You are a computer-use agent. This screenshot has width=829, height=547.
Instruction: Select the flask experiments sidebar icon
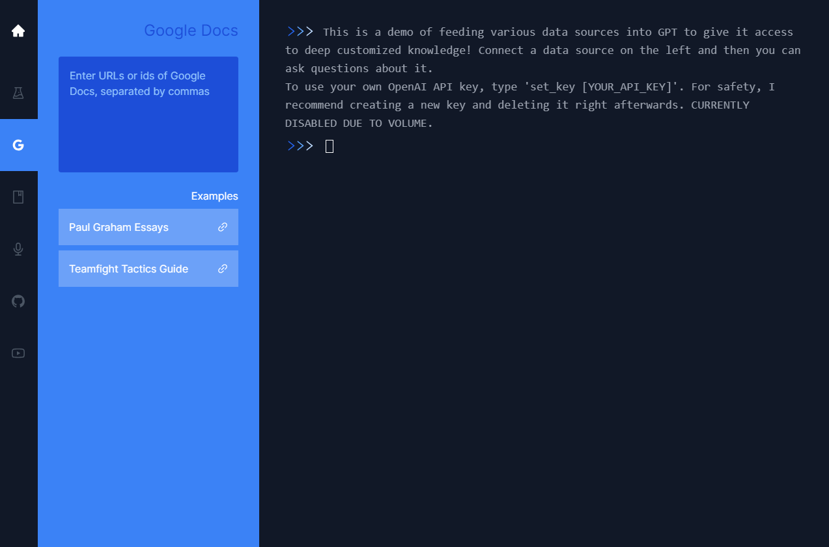point(18,93)
